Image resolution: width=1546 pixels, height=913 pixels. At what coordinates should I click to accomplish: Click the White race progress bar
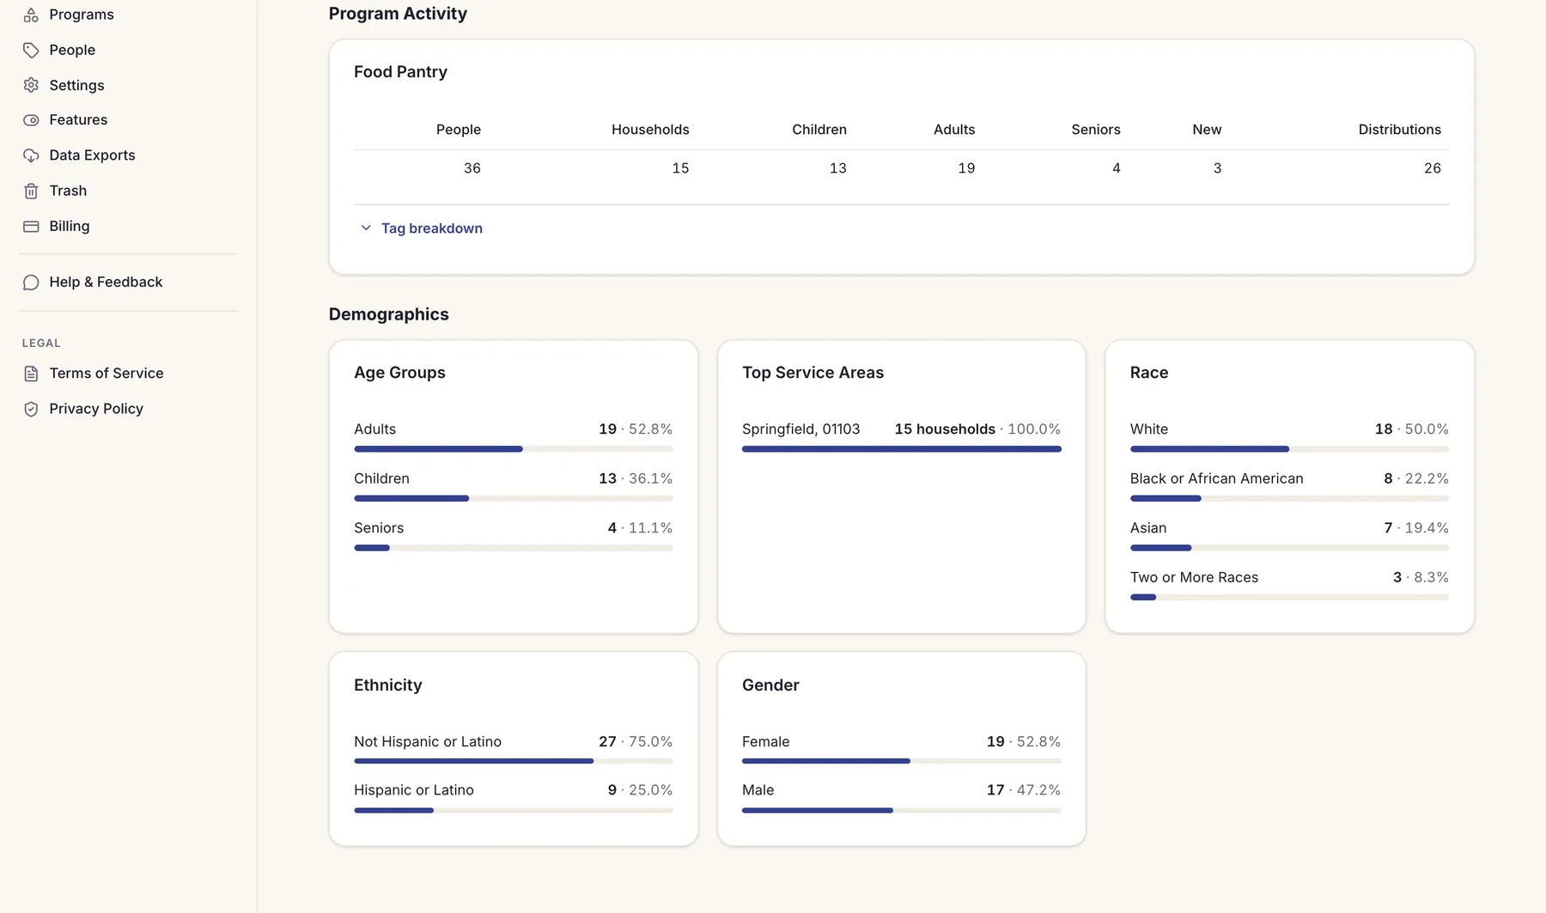pos(1289,449)
